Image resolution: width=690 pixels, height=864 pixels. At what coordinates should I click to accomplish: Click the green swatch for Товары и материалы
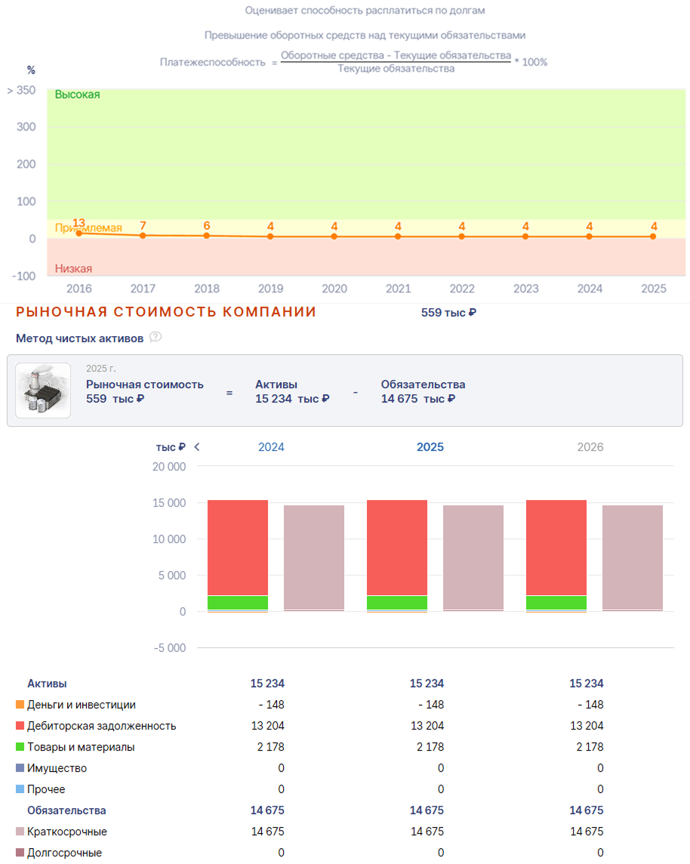coord(20,747)
